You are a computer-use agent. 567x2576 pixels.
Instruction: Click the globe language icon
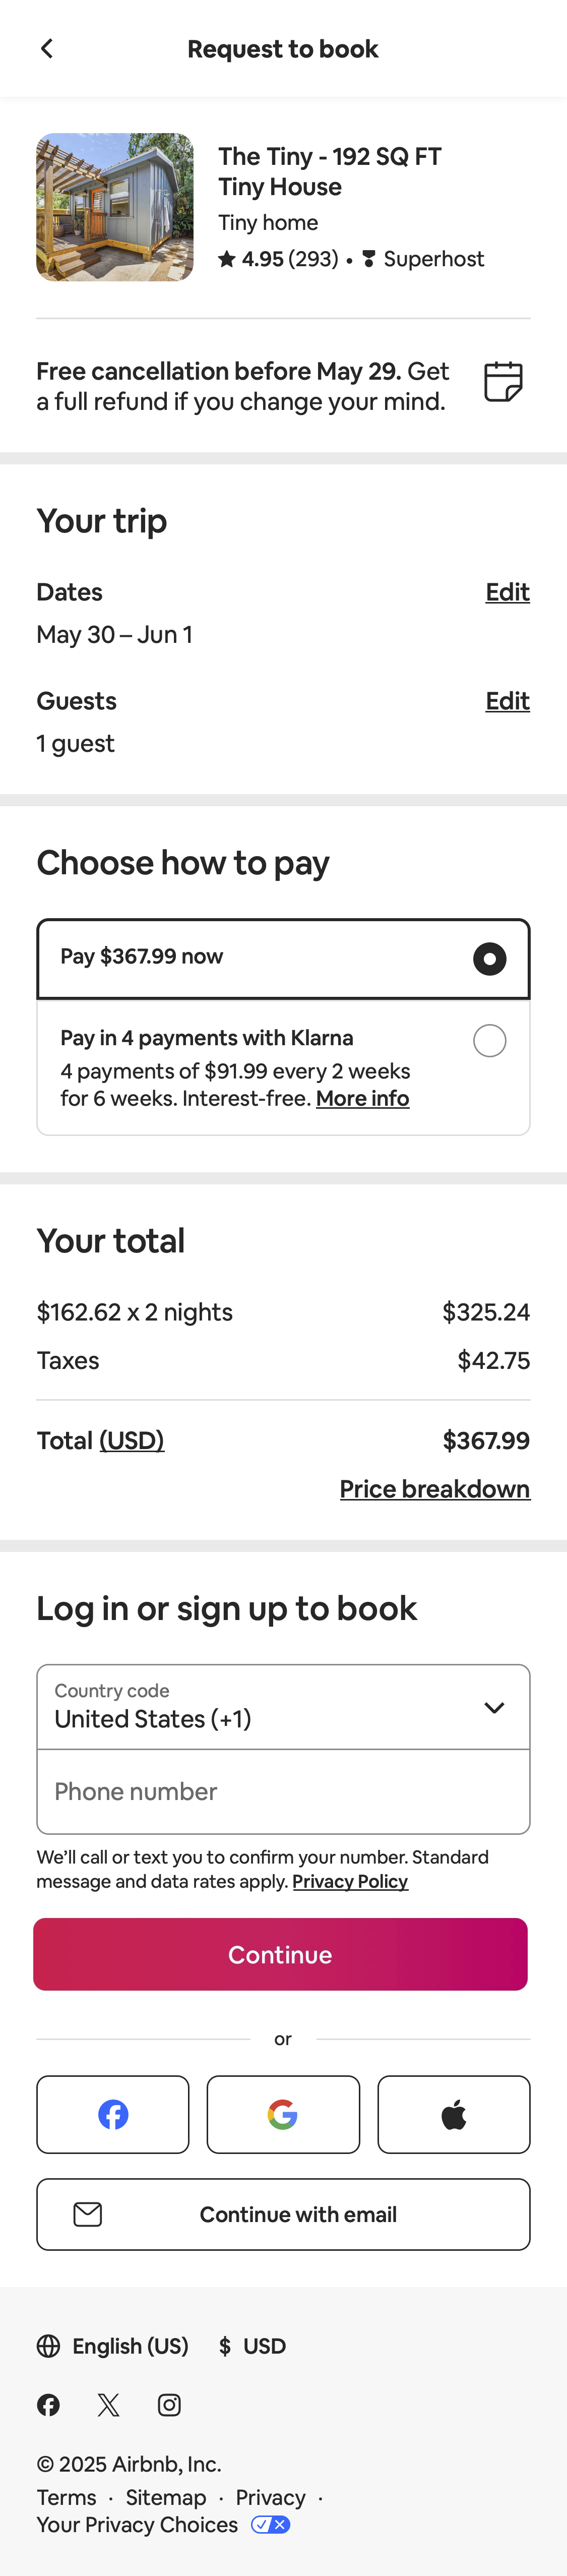point(48,2345)
